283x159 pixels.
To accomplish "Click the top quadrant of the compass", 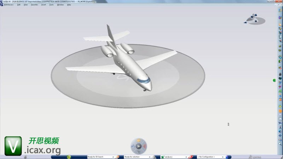I will tap(138, 140).
